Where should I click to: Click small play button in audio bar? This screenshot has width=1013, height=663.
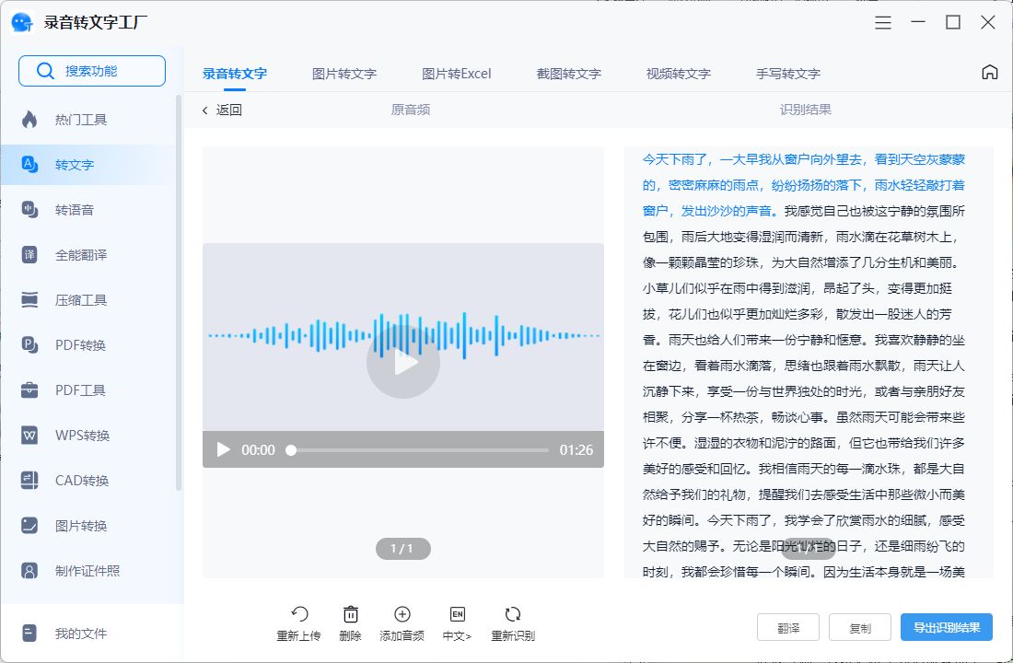tap(224, 449)
